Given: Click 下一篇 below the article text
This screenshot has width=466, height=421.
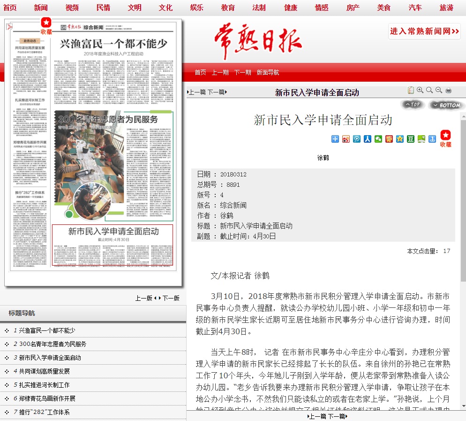Looking at the screenshot, I should pos(338,416).
